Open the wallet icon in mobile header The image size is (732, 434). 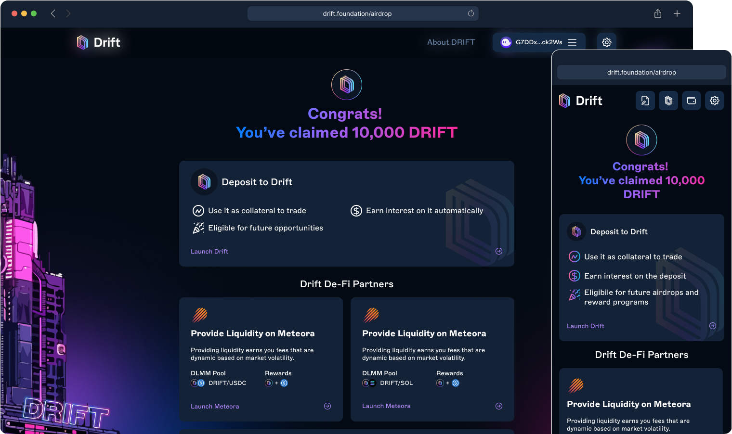(x=692, y=101)
